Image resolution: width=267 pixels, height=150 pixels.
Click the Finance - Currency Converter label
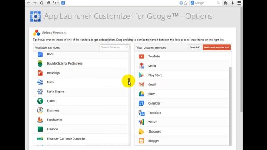tap(66, 138)
